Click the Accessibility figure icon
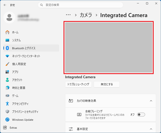 click(7, 104)
